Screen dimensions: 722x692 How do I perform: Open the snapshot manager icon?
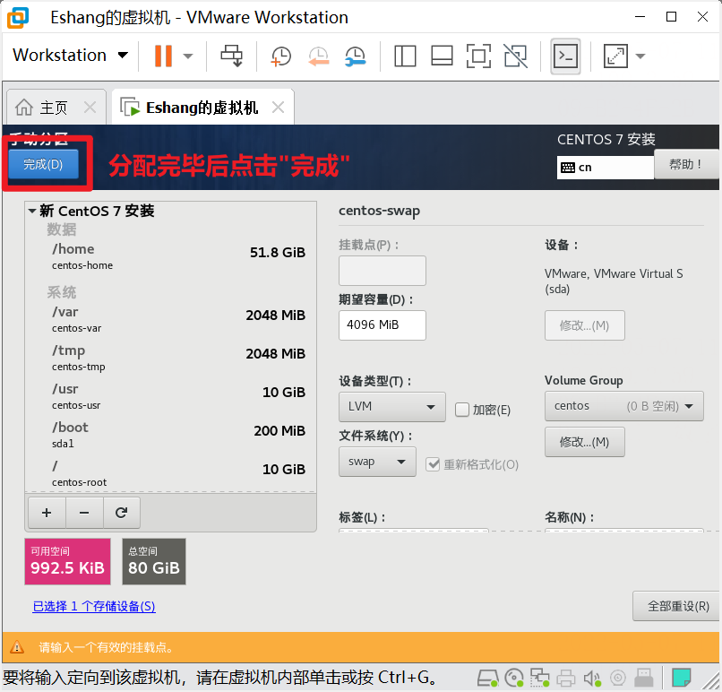(x=355, y=56)
